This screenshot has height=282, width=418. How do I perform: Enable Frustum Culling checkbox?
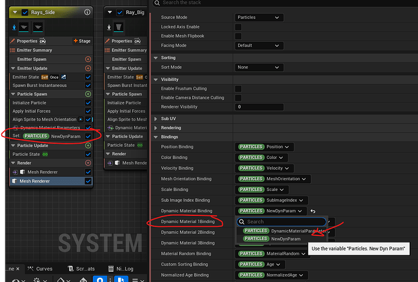point(238,89)
